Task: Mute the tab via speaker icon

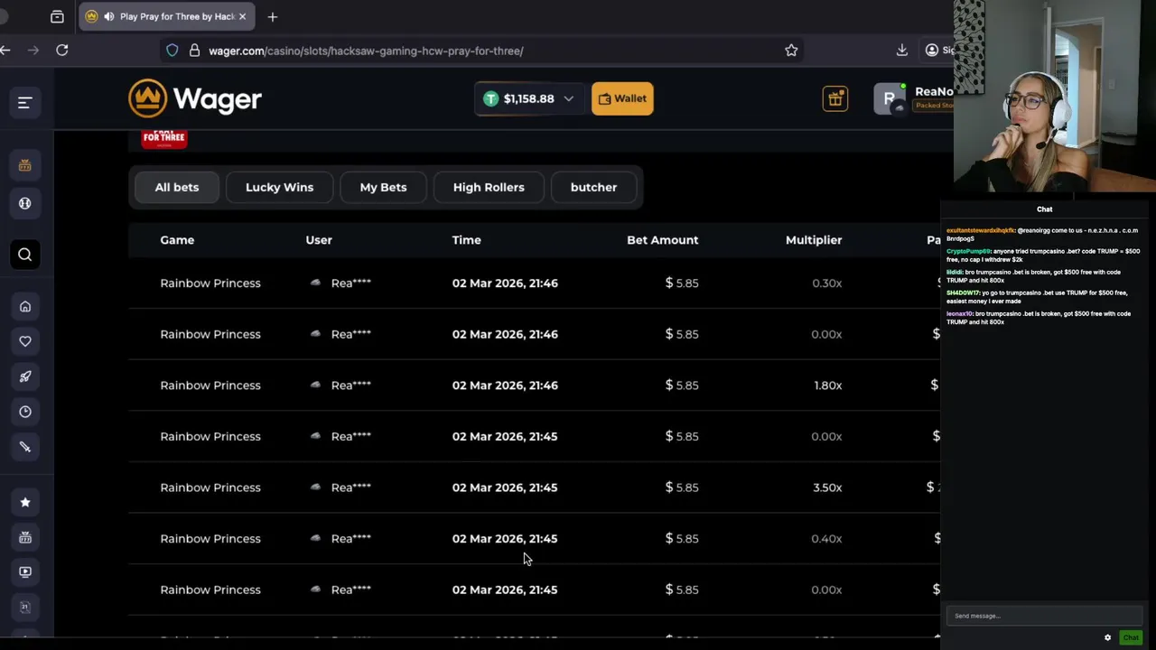Action: 109,16
